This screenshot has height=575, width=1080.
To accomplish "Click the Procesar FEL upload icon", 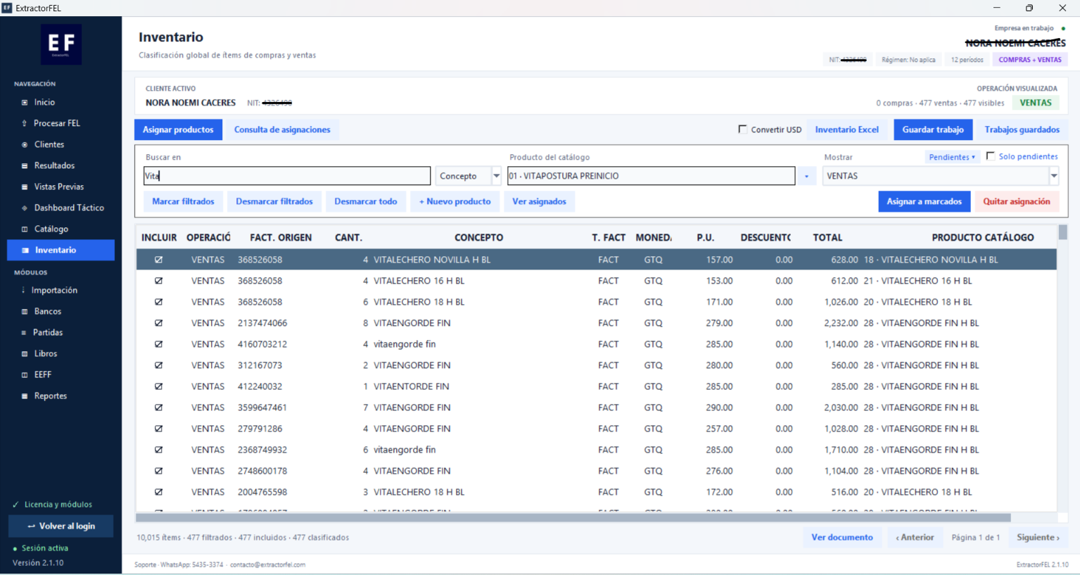I will (x=25, y=124).
